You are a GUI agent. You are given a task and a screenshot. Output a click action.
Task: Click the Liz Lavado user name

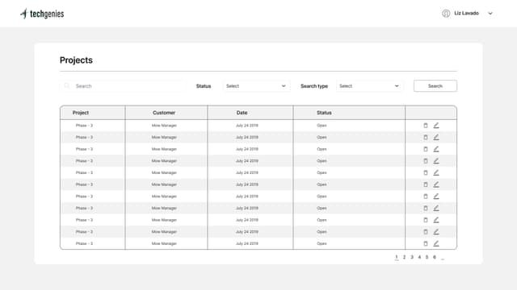click(466, 13)
